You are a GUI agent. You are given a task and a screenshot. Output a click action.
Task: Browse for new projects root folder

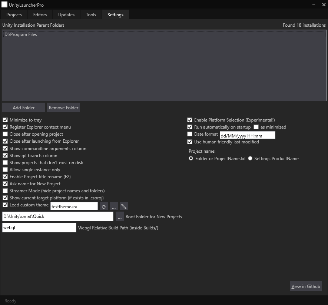point(119,217)
